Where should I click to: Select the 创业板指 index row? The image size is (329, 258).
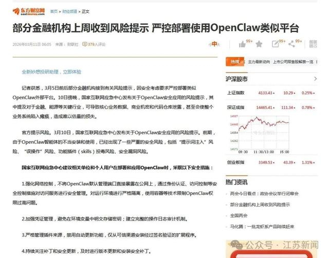point(271,162)
